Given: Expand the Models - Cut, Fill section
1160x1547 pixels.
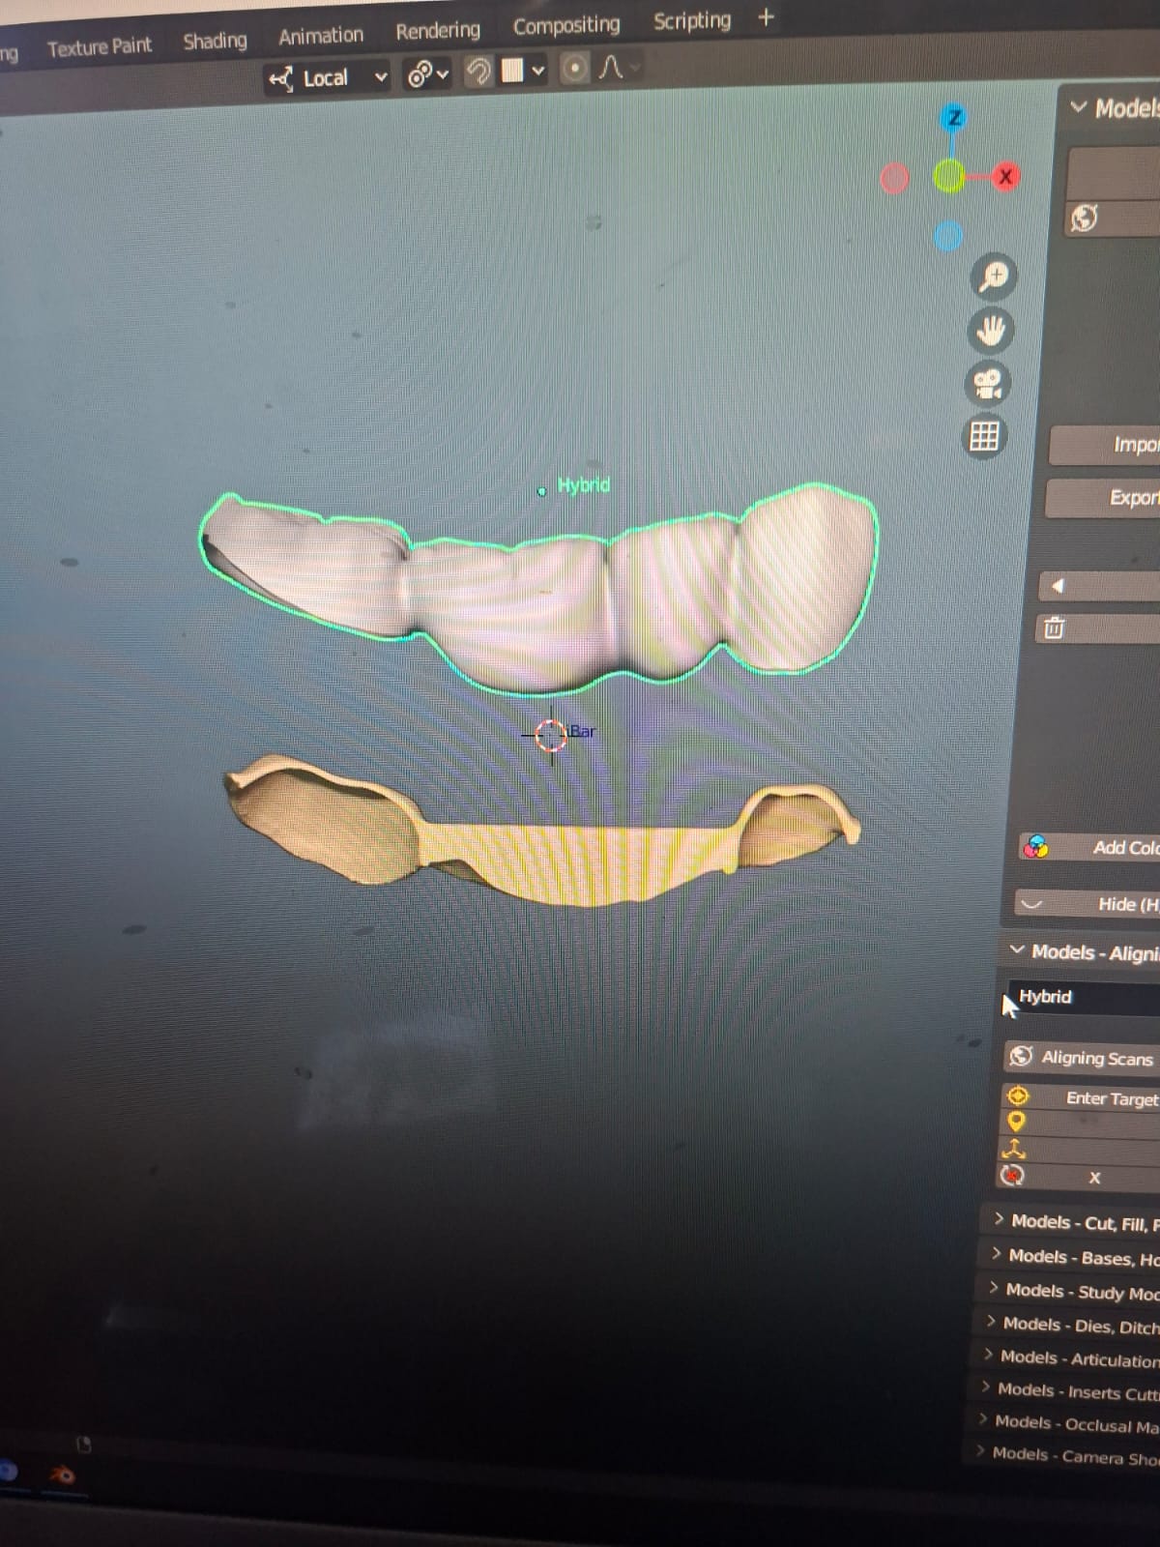Looking at the screenshot, I should (1075, 1222).
